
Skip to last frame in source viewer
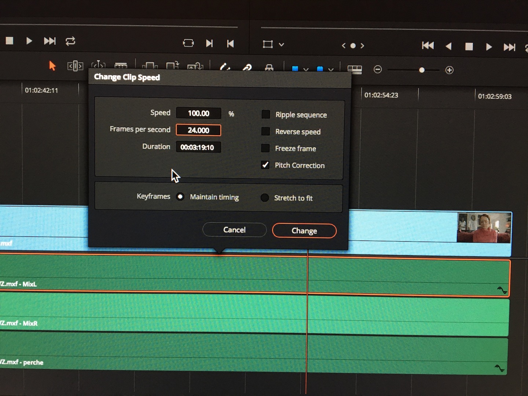pyautogui.click(x=49, y=41)
